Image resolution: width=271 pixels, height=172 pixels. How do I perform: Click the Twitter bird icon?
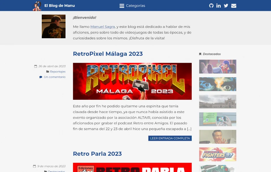point(226,5)
